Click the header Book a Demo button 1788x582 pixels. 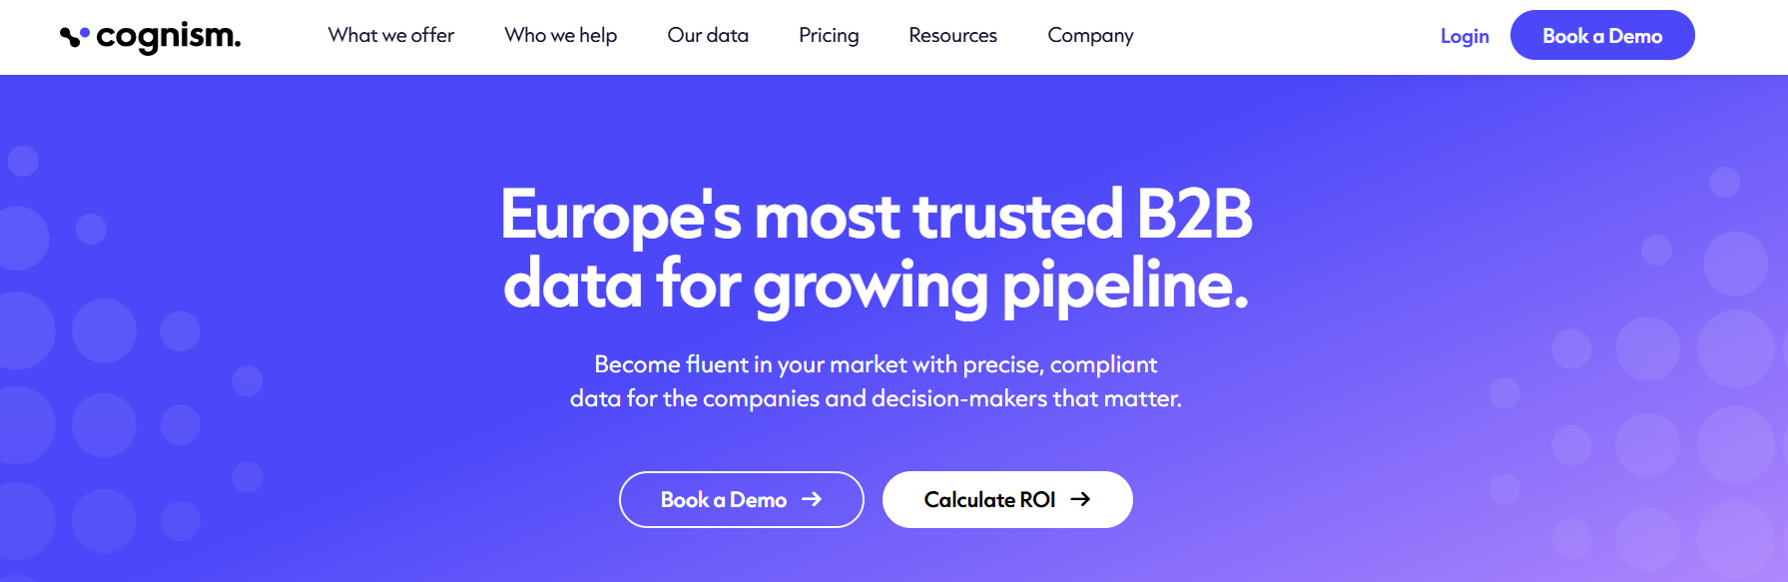(x=1602, y=35)
